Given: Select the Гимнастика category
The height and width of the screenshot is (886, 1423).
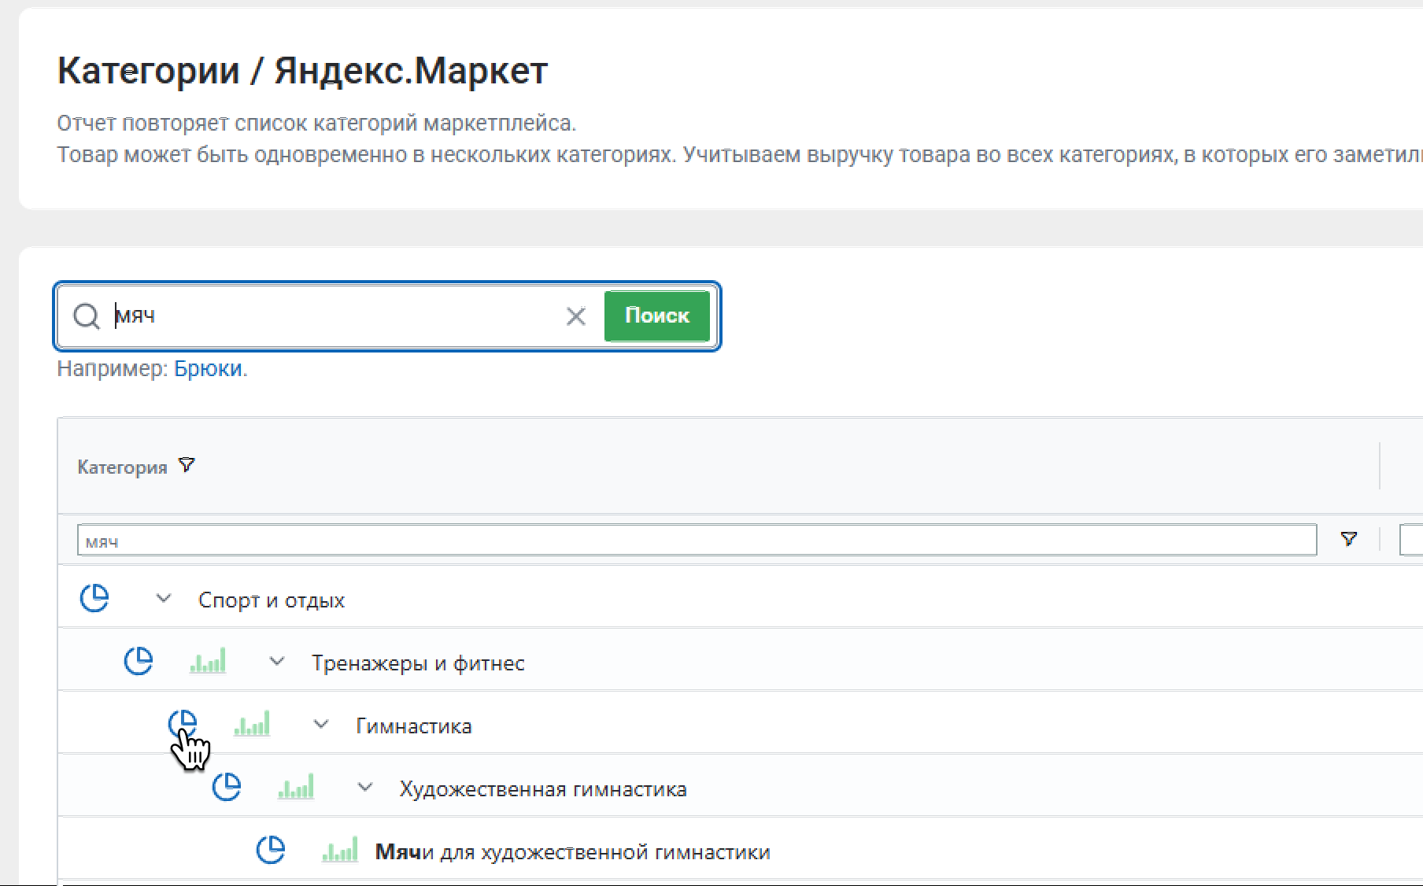Looking at the screenshot, I should (414, 726).
